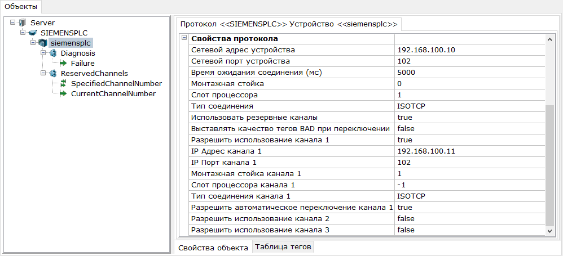The width and height of the screenshot is (563, 256).
Task: Click the SpecifiedChannelNumber tag icon
Action: pyautogui.click(x=63, y=83)
